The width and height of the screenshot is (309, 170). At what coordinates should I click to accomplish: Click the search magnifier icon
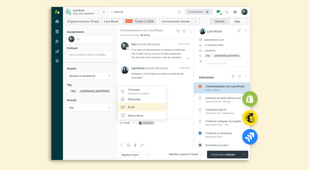pos(179,12)
